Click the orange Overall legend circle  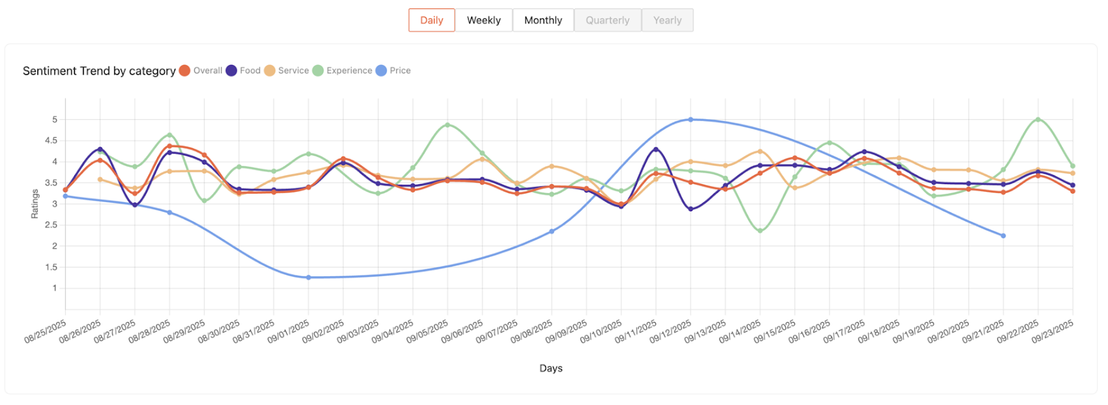pyautogui.click(x=185, y=71)
